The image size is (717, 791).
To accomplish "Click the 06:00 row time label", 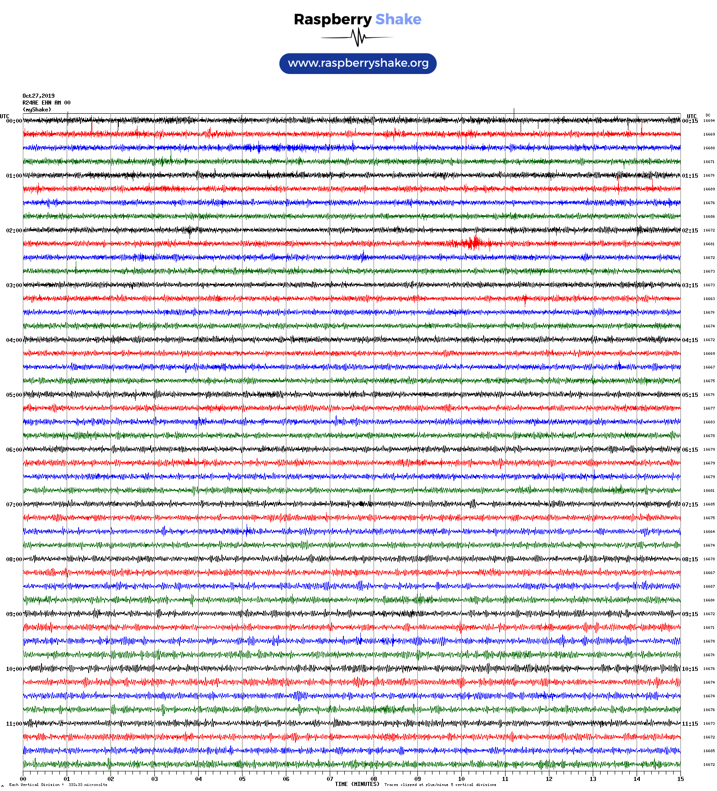I will pyautogui.click(x=14, y=450).
